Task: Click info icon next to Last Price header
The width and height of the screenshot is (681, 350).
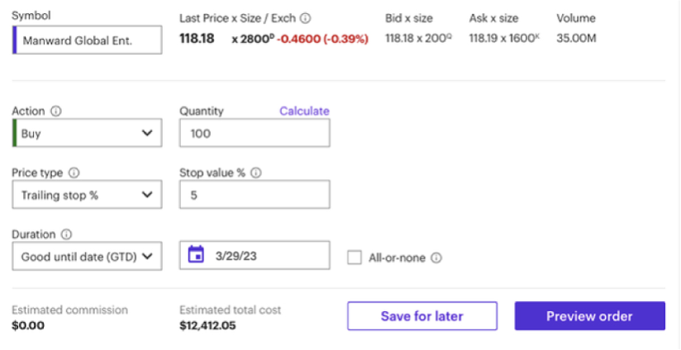Action: click(x=306, y=17)
